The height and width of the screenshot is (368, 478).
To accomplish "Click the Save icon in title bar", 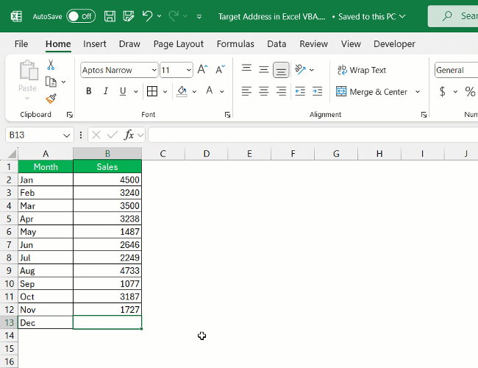I will pos(110,16).
